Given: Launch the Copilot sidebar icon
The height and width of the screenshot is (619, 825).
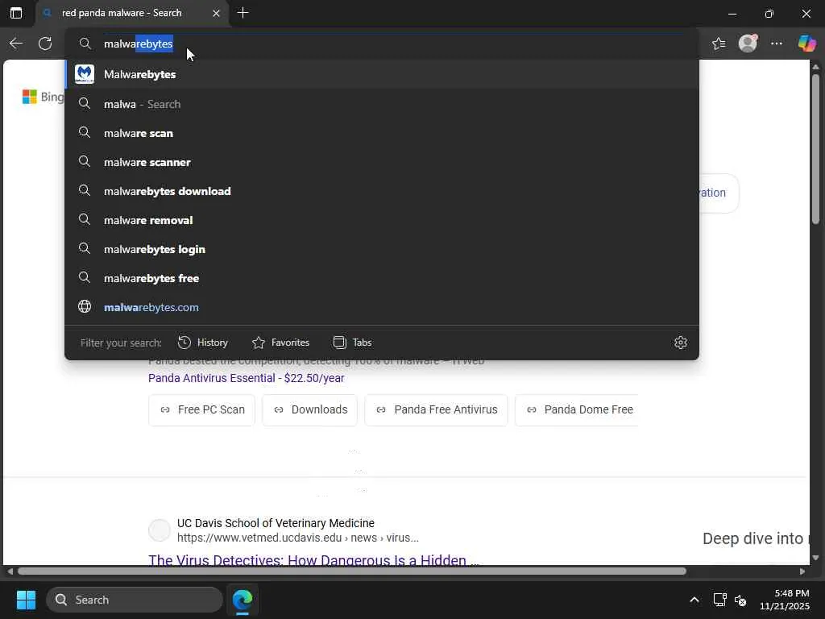Looking at the screenshot, I should pyautogui.click(x=806, y=44).
